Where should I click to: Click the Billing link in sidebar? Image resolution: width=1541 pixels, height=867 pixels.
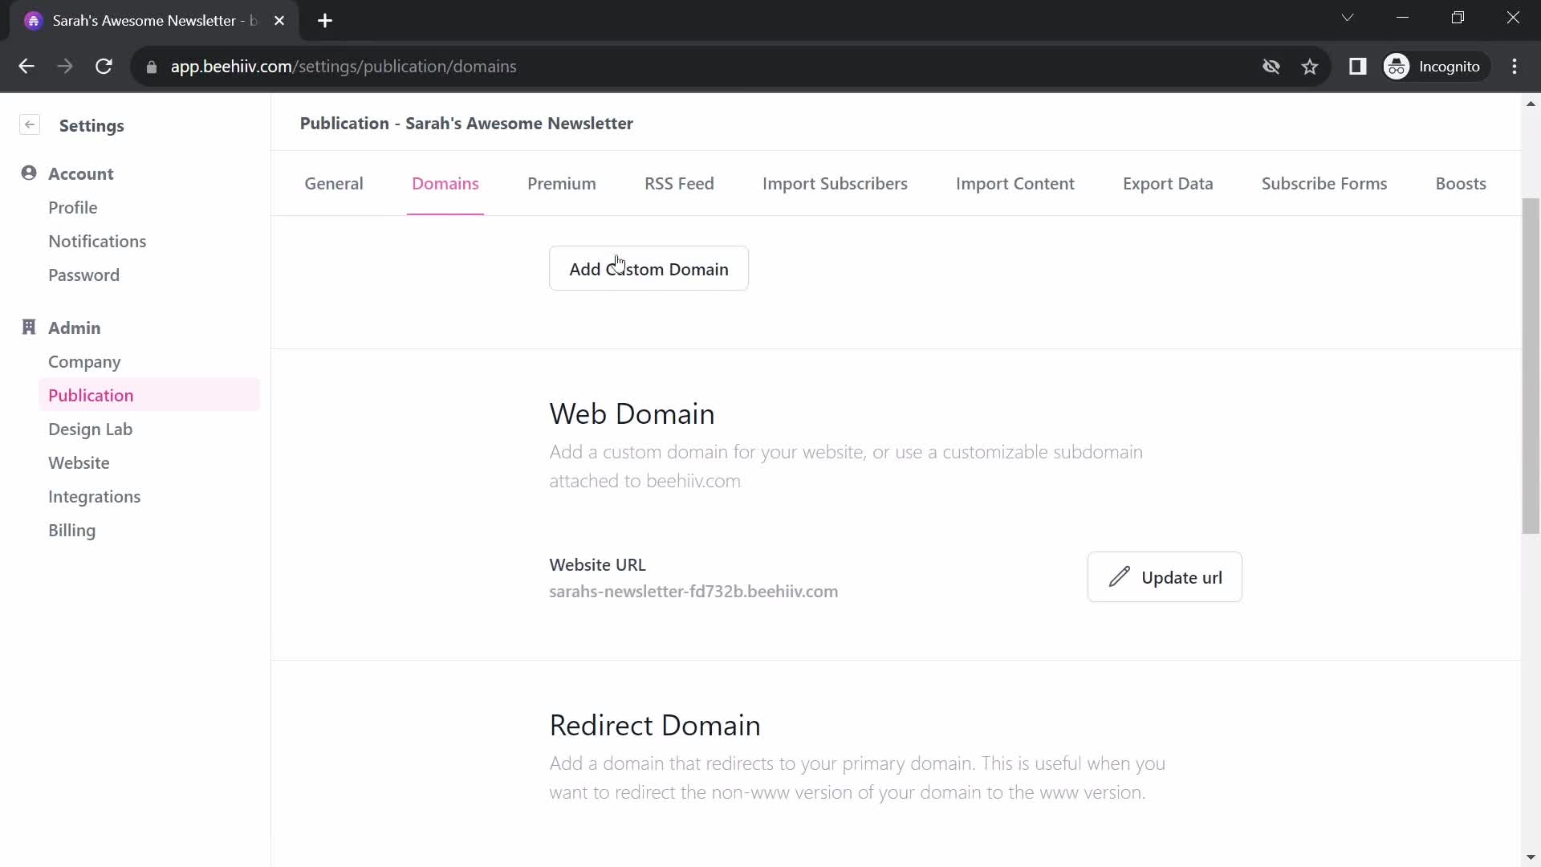[x=72, y=529]
